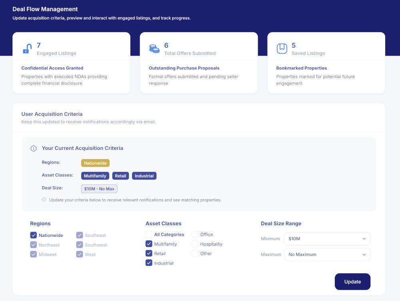Click the bookmark icon on Saved Listings card

coord(282,48)
